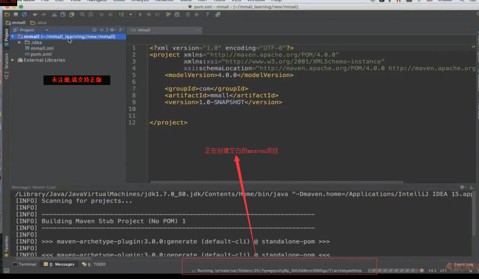This screenshot has height=279, width=479.
Task: Navigate Forward with the right arrow icon
Action: (110, 14)
